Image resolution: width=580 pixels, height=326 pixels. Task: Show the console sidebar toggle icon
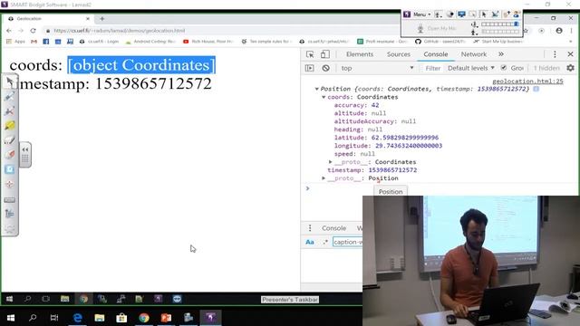pos(310,68)
